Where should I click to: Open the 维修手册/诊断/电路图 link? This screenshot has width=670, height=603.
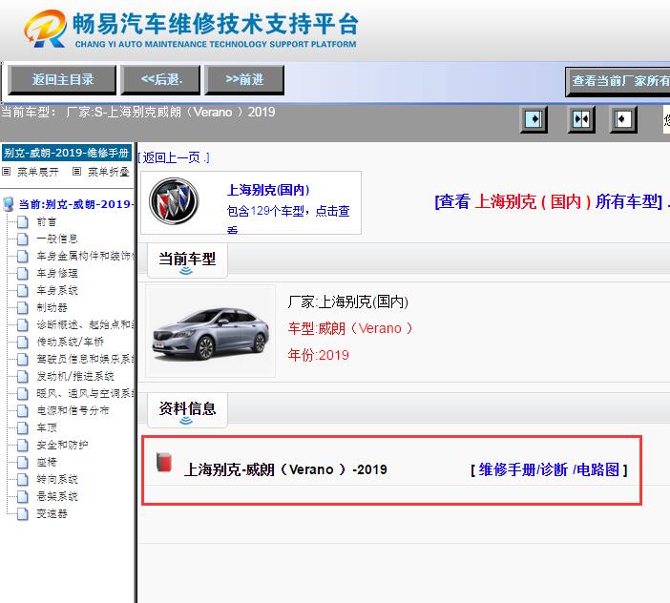(549, 469)
